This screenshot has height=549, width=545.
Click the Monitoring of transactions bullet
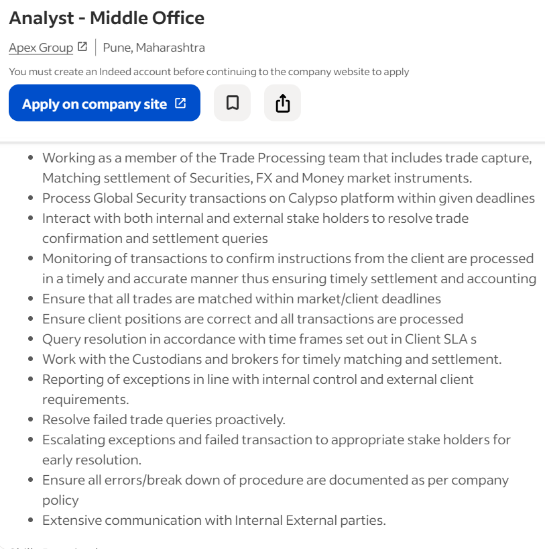pos(288,268)
